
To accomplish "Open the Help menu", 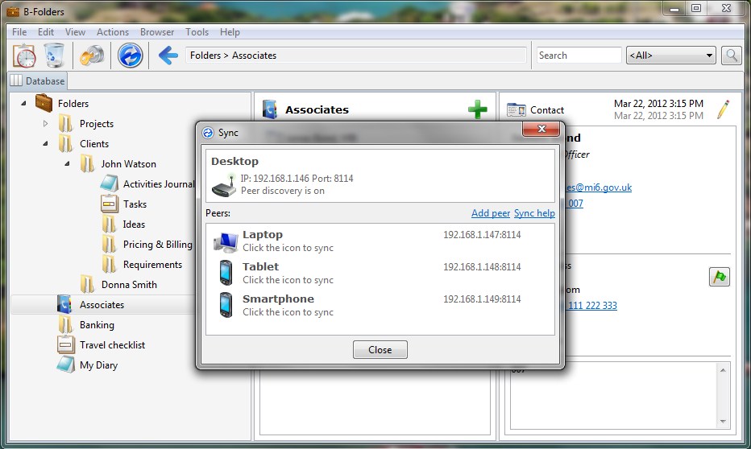I will pyautogui.click(x=230, y=32).
